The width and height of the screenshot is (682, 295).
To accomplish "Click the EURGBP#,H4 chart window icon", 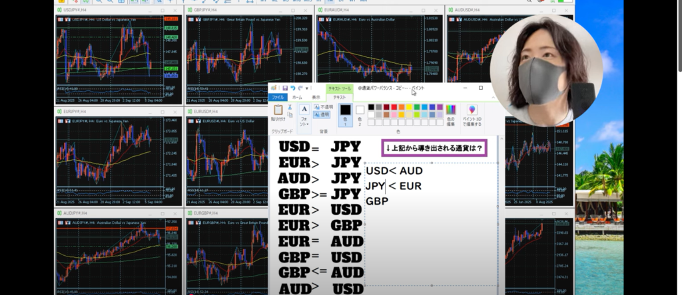I will (x=190, y=213).
